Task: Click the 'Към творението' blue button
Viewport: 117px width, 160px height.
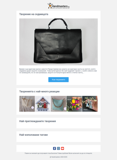Action: click(x=58, y=80)
